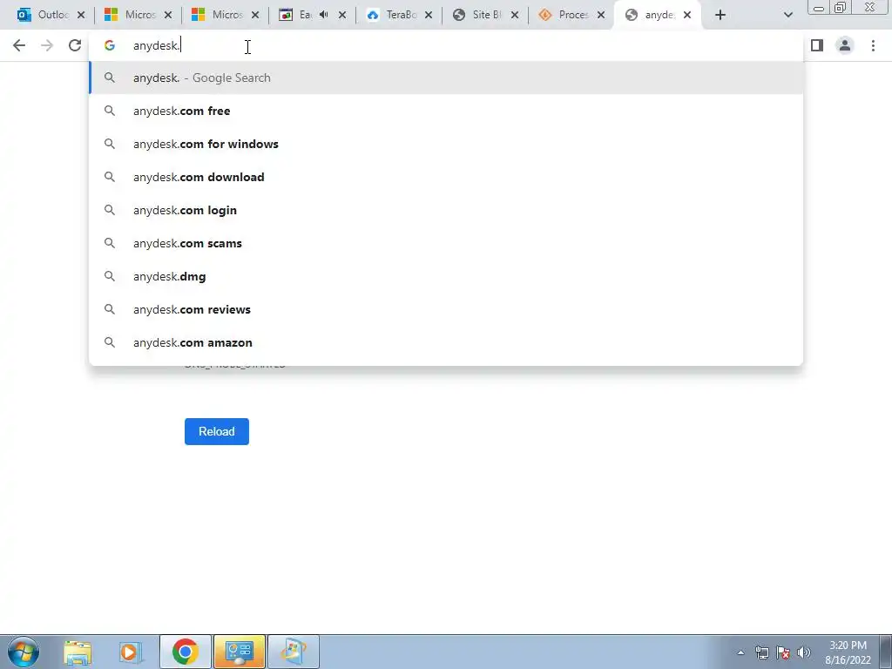Choose suggestion 'anydesk.dmg'
The height and width of the screenshot is (669, 892).
446,276
